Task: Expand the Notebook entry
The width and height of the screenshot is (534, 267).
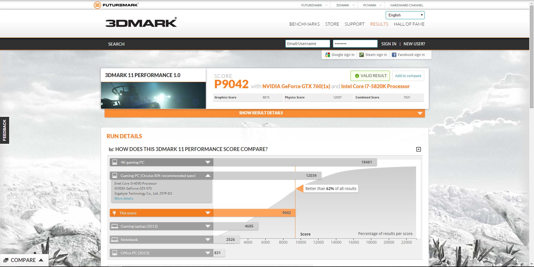Action: [x=207, y=240]
